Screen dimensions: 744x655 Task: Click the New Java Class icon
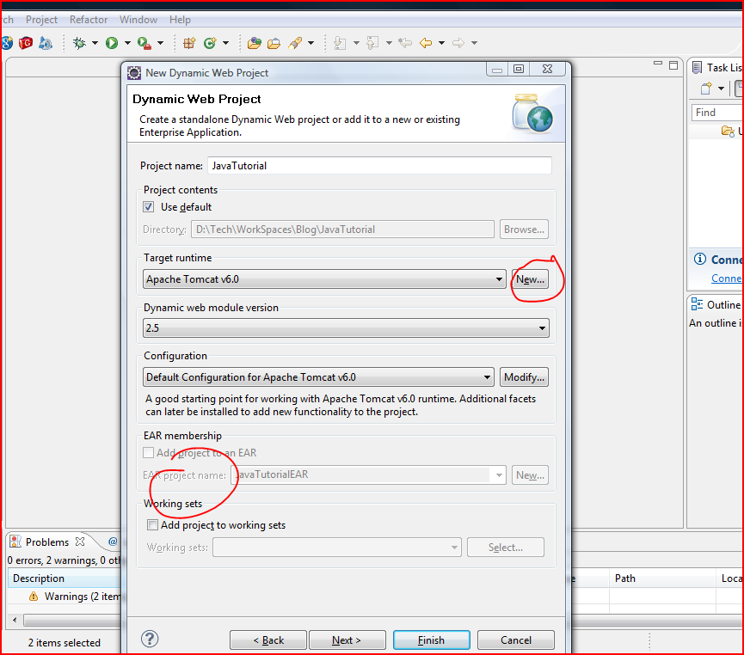point(210,43)
